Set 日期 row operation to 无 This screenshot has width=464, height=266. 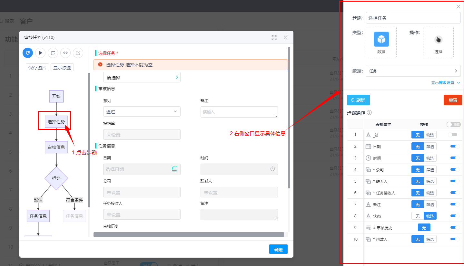[x=418, y=147]
